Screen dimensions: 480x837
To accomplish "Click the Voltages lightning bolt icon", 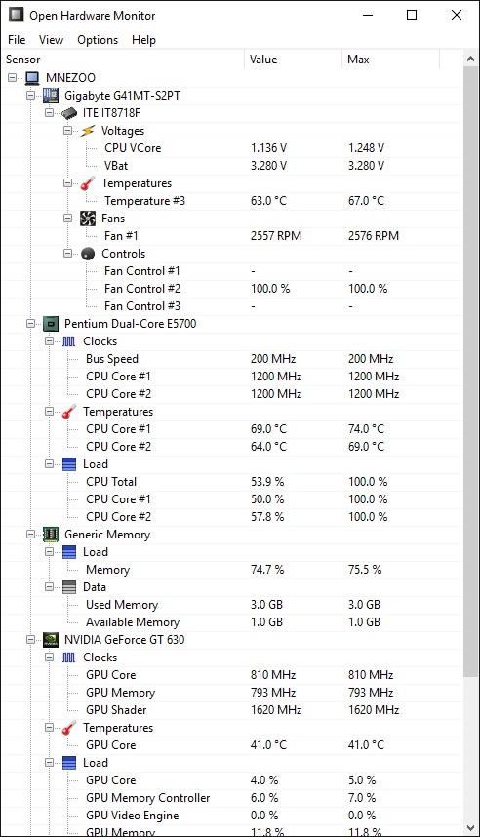I will coord(88,131).
